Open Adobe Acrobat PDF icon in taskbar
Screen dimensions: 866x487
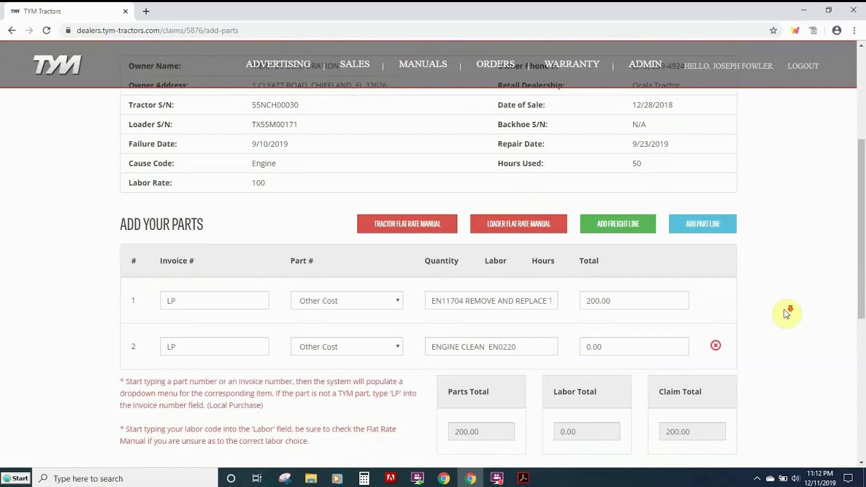[x=523, y=478]
